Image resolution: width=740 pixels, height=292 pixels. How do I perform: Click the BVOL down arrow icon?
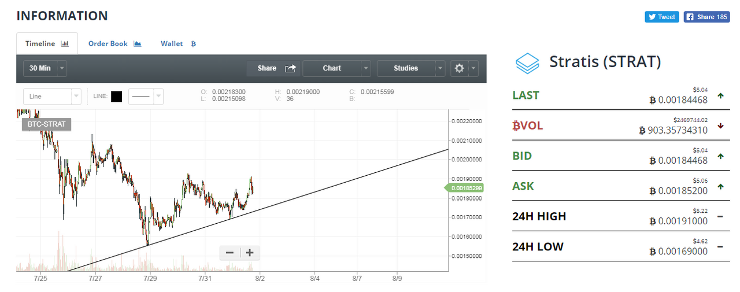coord(720,125)
